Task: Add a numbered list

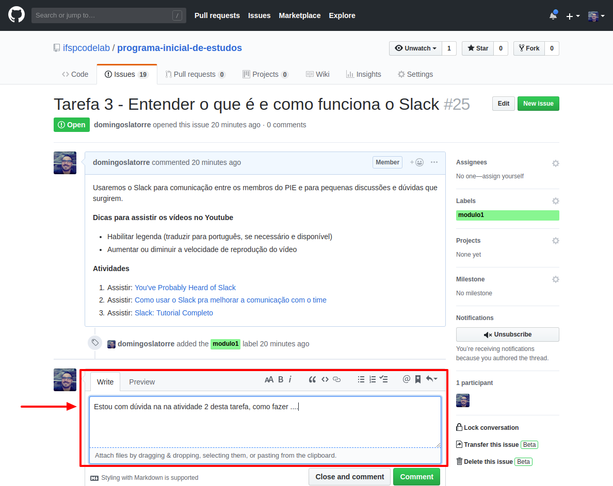Action: [373, 379]
